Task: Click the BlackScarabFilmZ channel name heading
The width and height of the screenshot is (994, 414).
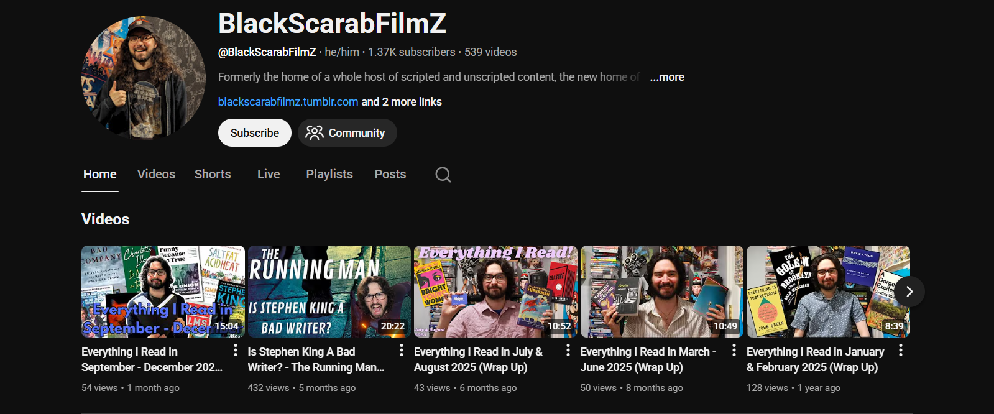Action: (x=332, y=24)
